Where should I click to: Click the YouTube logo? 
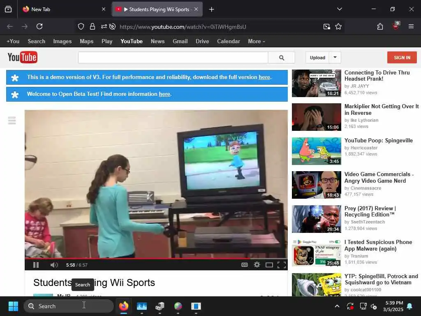point(23,57)
